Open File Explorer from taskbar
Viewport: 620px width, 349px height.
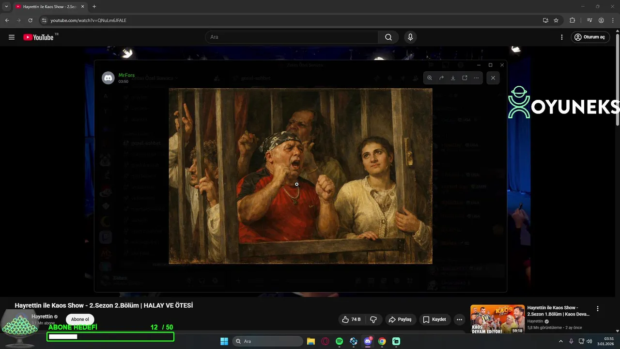pyautogui.click(x=311, y=341)
